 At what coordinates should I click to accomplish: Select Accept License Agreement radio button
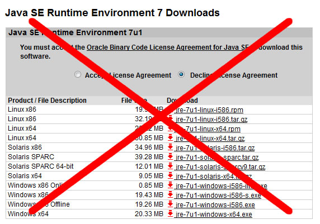point(78,75)
